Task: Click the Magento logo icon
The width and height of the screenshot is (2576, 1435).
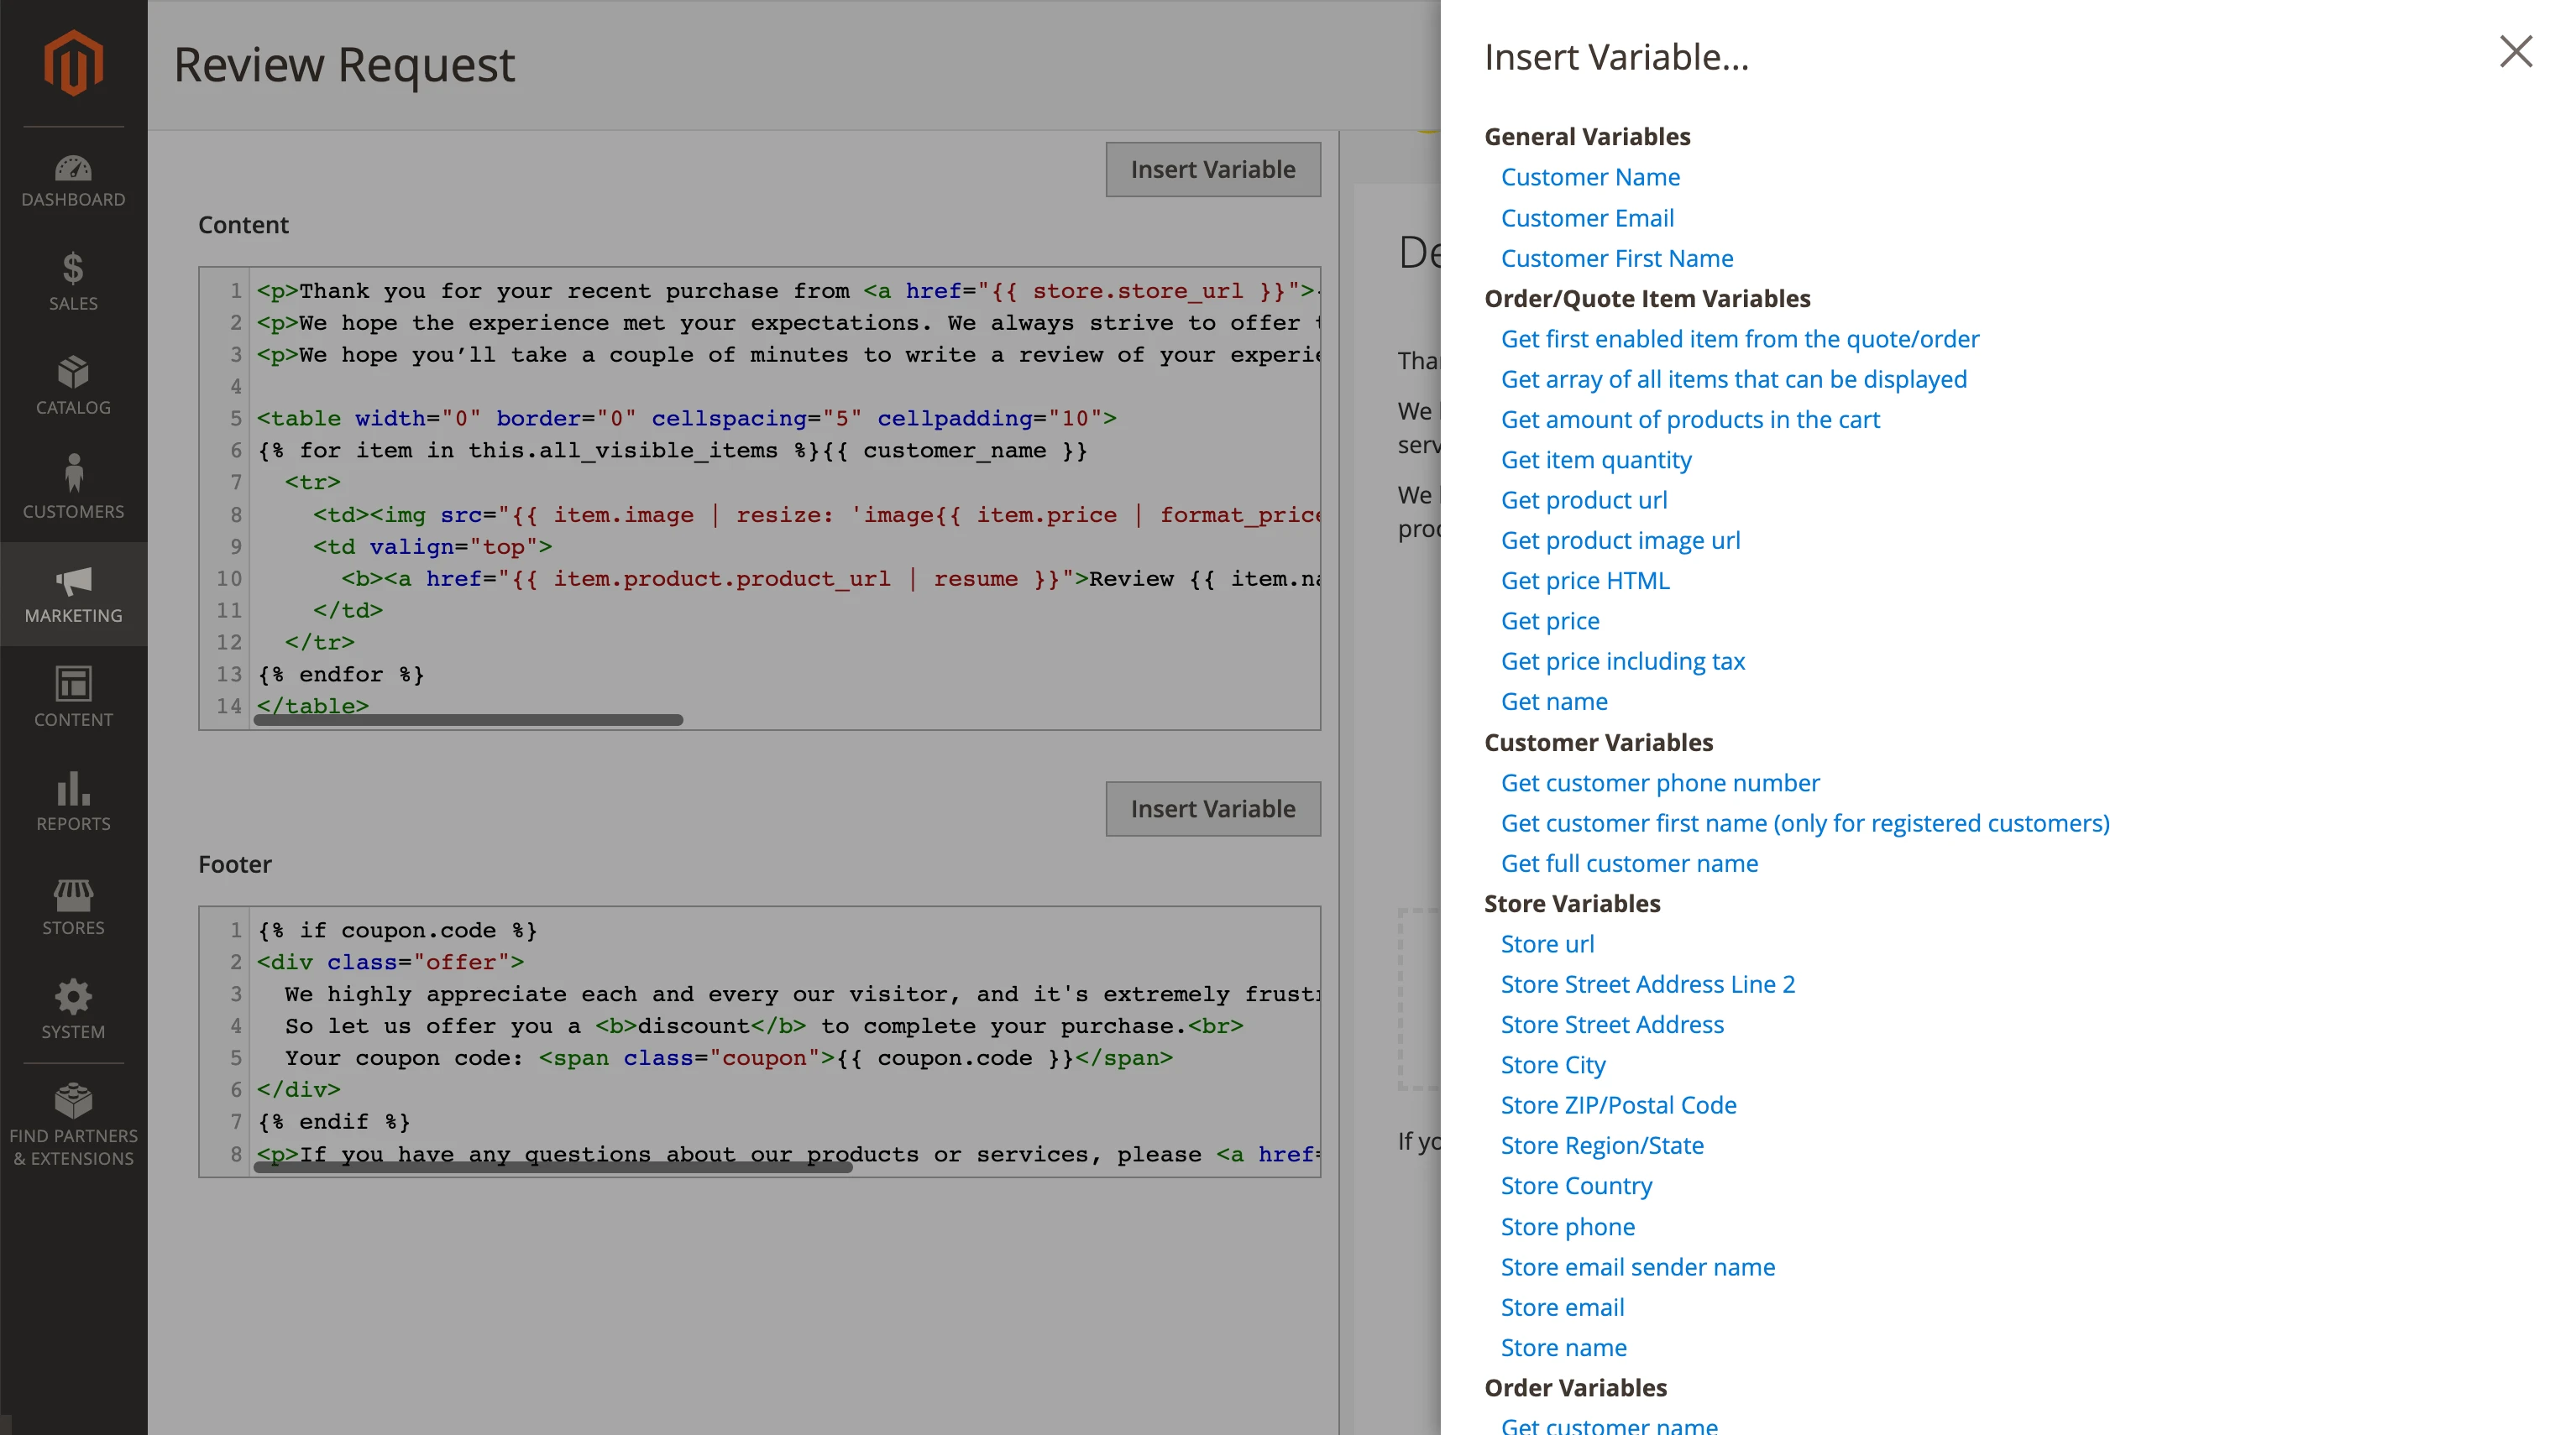Action: click(x=73, y=62)
